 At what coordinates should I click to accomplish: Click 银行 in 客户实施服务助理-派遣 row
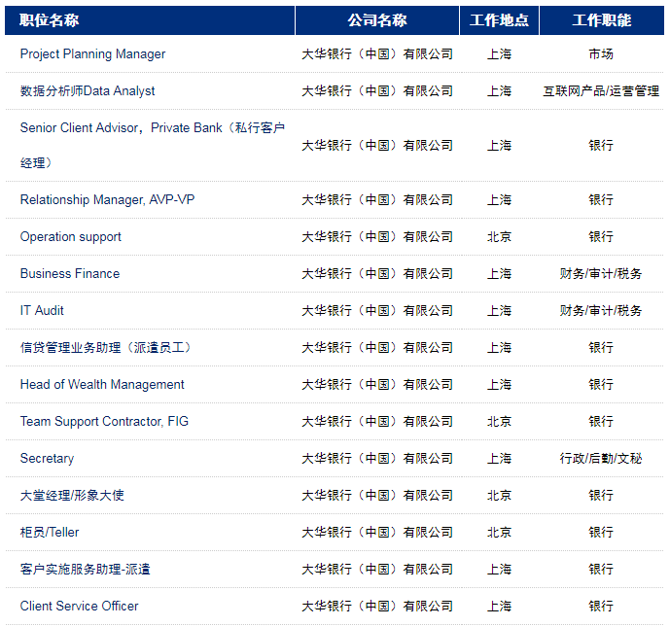pyautogui.click(x=601, y=570)
